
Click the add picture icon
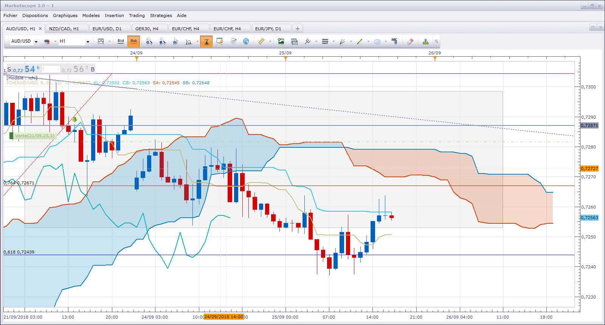[x=281, y=42]
